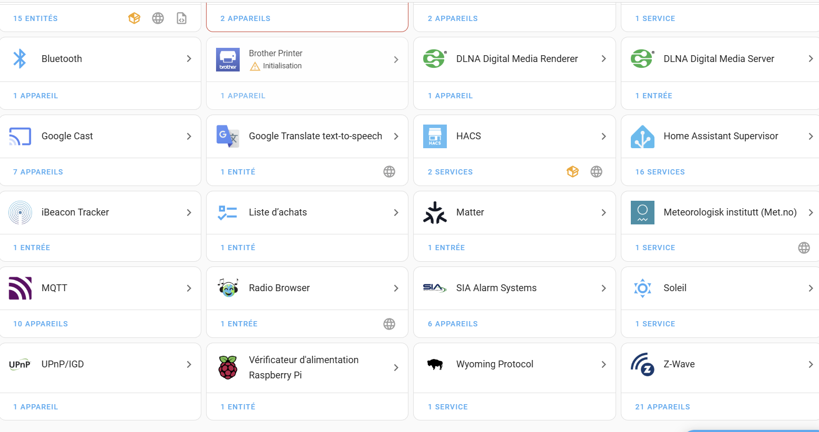Click orange box icon beside 15 entités
Image resolution: width=819 pixels, height=432 pixels.
[x=134, y=18]
